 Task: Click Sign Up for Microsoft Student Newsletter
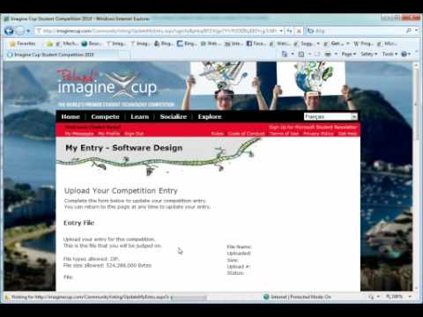coord(313,128)
